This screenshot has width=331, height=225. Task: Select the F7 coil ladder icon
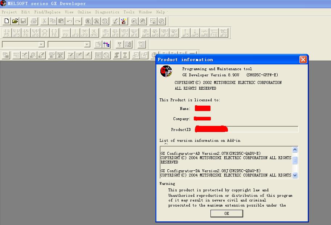pos(45,33)
